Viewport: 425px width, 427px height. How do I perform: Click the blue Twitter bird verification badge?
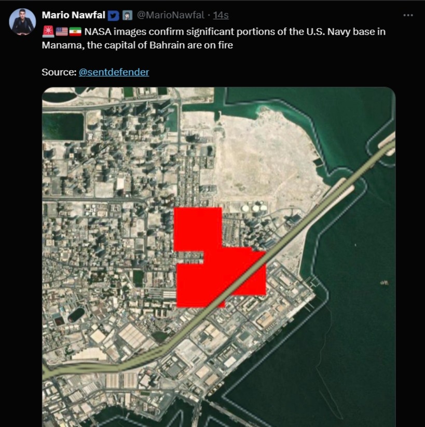point(113,16)
